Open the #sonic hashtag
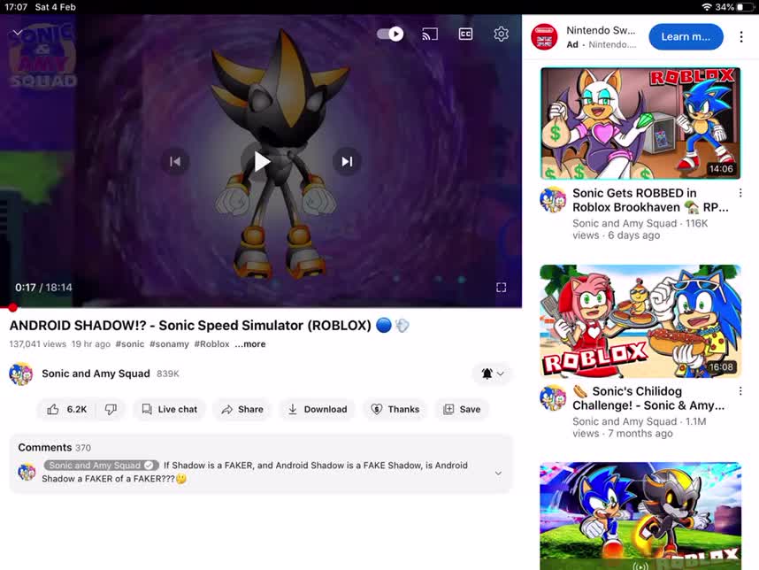This screenshot has width=759, height=570. 130,343
